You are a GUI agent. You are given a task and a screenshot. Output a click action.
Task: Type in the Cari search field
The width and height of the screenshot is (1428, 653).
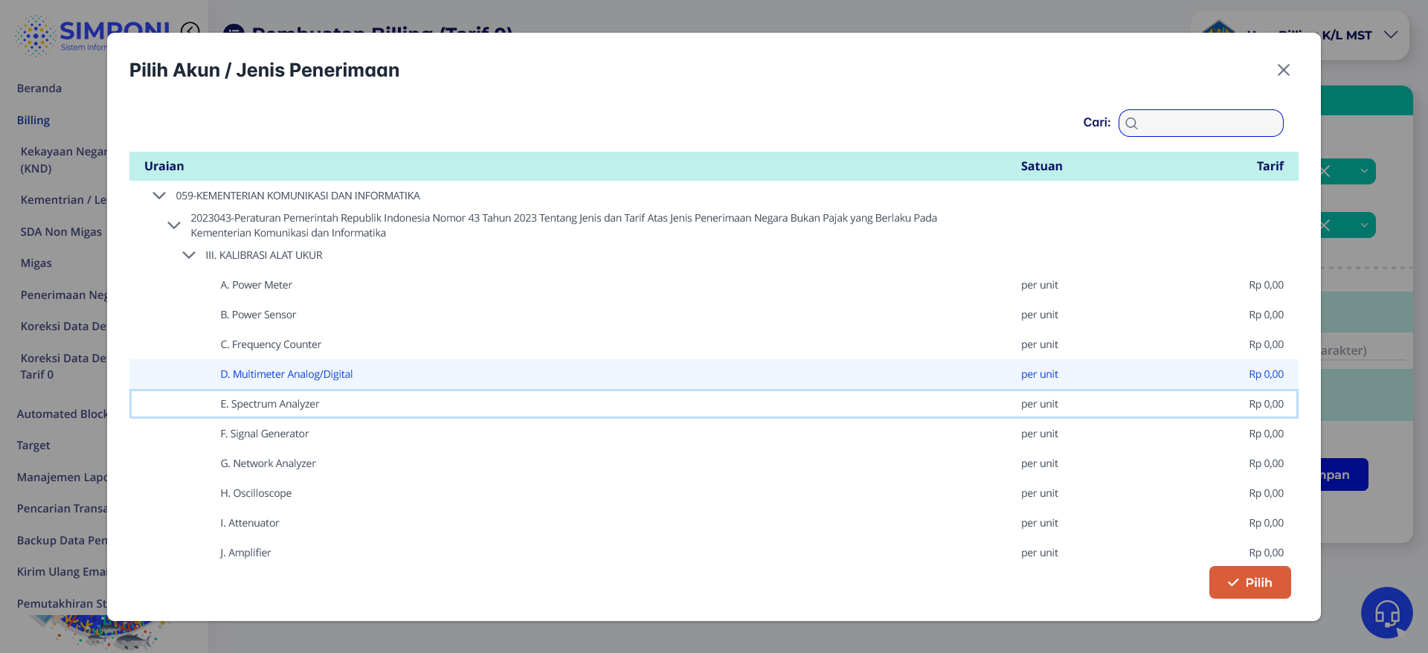point(1209,123)
